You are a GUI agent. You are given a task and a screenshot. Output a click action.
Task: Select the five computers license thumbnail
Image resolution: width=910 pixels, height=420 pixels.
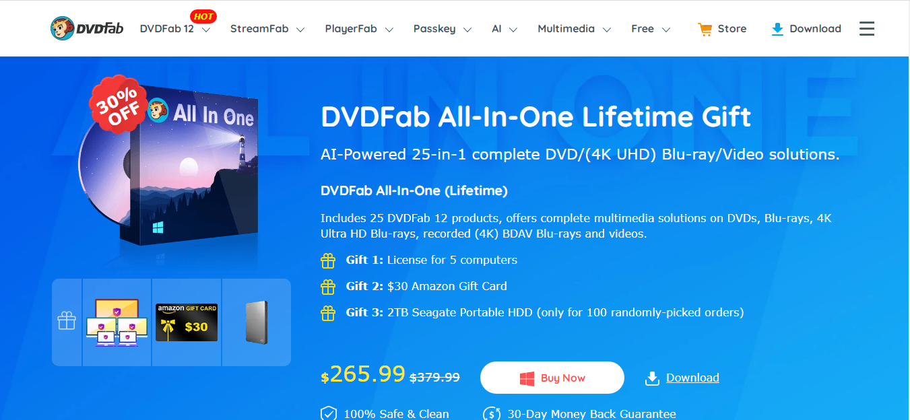pos(117,322)
